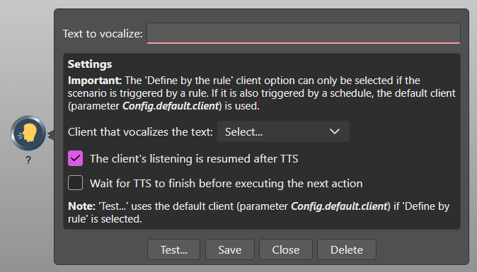
Task: Enable the Wait for TTS to finish checkbox
Action: 76,183
